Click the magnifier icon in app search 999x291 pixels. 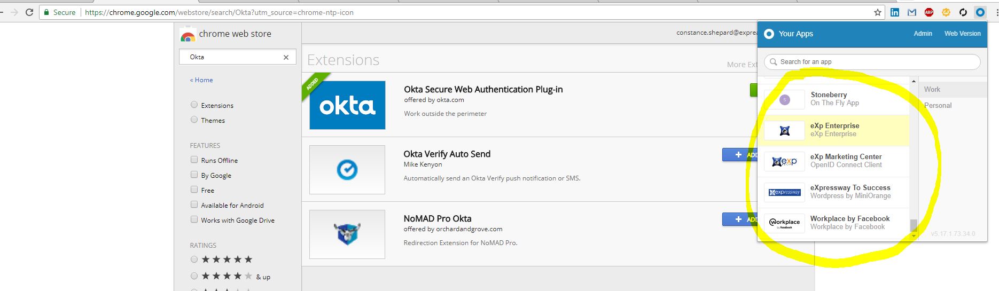click(x=773, y=62)
